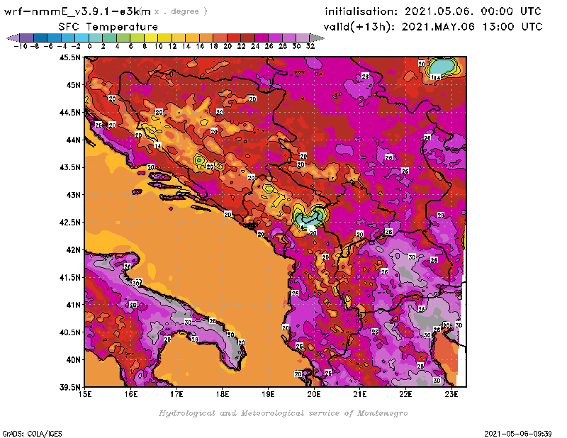Click the green swatch between 2 and 4
567x438 pixels.
coord(109,38)
